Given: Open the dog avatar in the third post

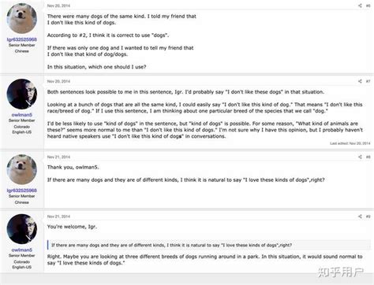Looking at the screenshot, I should 22,169.
